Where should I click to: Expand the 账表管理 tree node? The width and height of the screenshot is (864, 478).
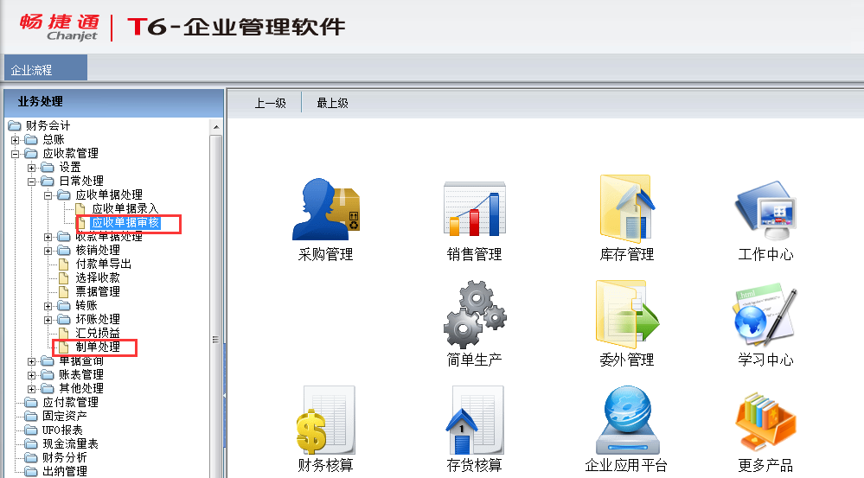point(31,375)
